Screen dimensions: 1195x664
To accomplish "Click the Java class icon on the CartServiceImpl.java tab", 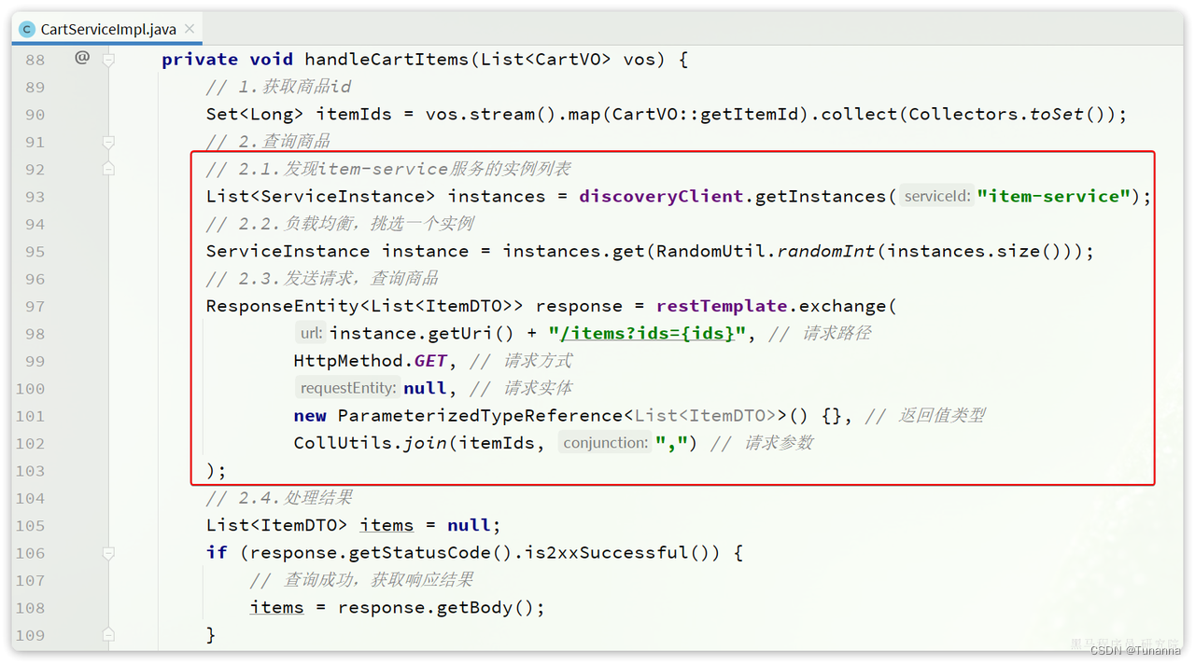I will [x=25, y=29].
